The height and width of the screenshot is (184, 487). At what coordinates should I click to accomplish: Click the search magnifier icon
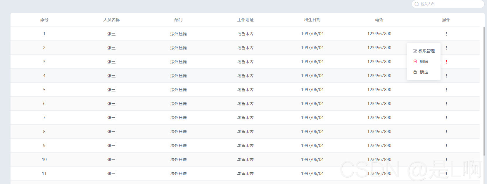[x=417, y=4]
